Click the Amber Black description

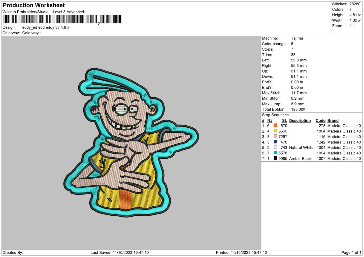click(x=300, y=159)
